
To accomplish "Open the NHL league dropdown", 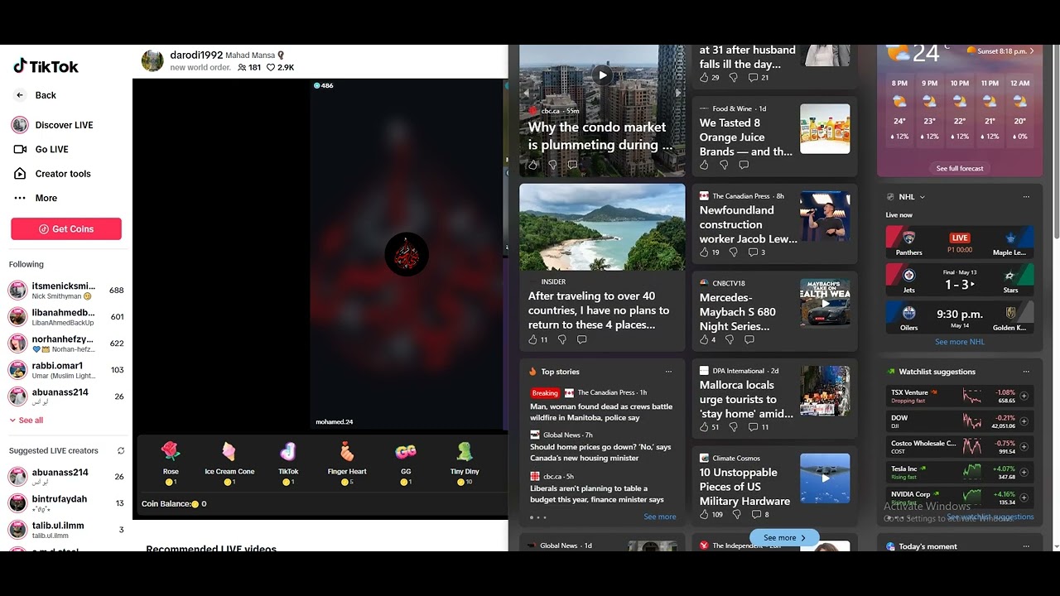I will (x=912, y=197).
